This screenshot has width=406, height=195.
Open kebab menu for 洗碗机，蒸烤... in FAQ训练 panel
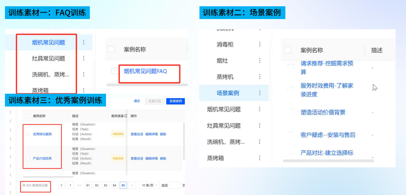pyautogui.click(x=84, y=74)
